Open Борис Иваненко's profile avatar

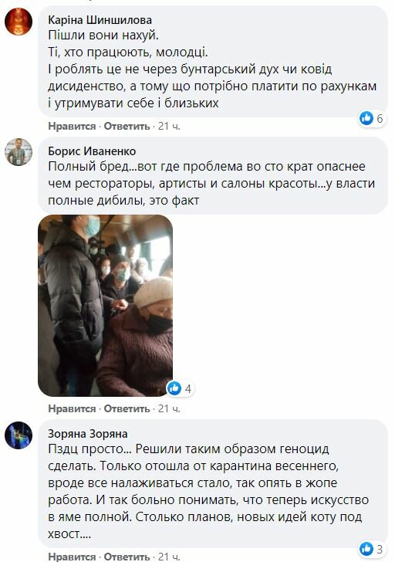pyautogui.click(x=19, y=152)
